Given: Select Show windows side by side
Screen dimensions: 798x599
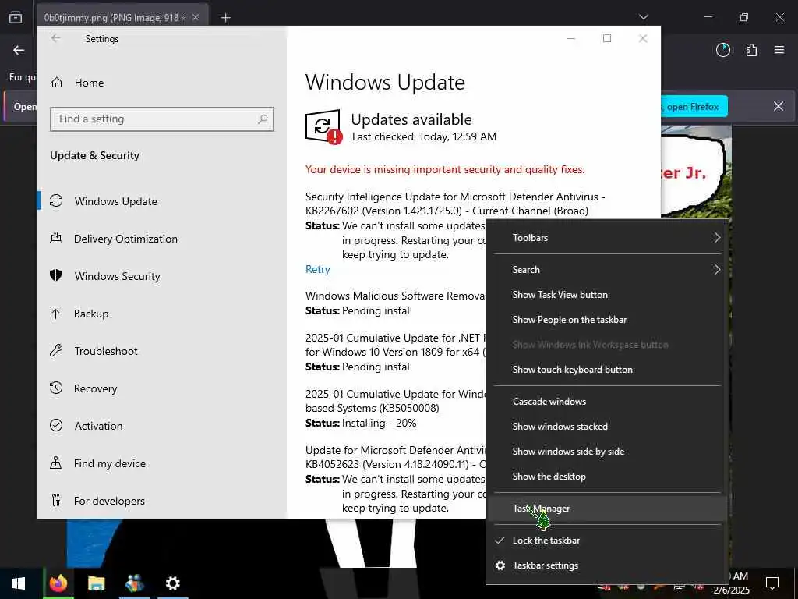Looking at the screenshot, I should click(607, 452).
